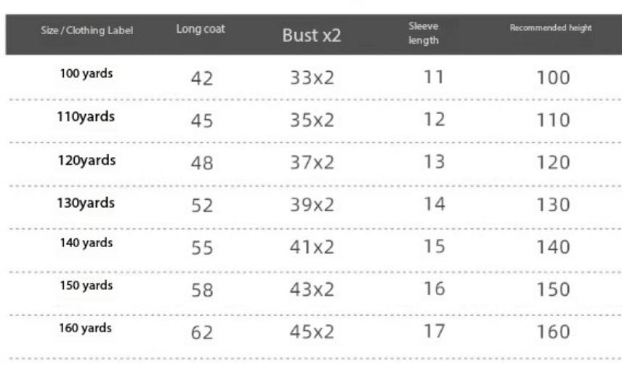Click the 120yards size label
622x370 pixels.
86,160
